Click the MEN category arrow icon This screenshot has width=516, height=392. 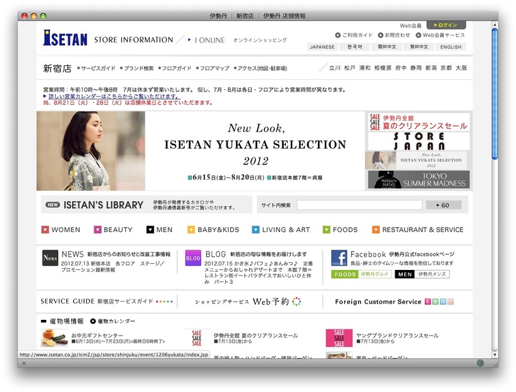coord(150,230)
